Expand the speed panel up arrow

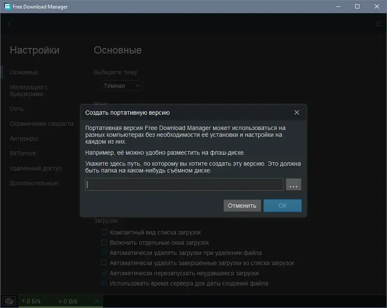coord(97,301)
